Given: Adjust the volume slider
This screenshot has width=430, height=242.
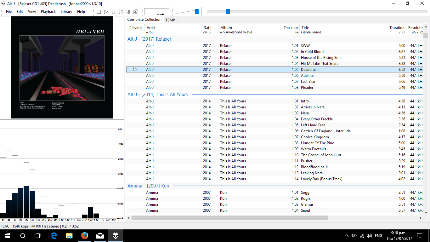Looking at the screenshot, I should [x=197, y=12].
